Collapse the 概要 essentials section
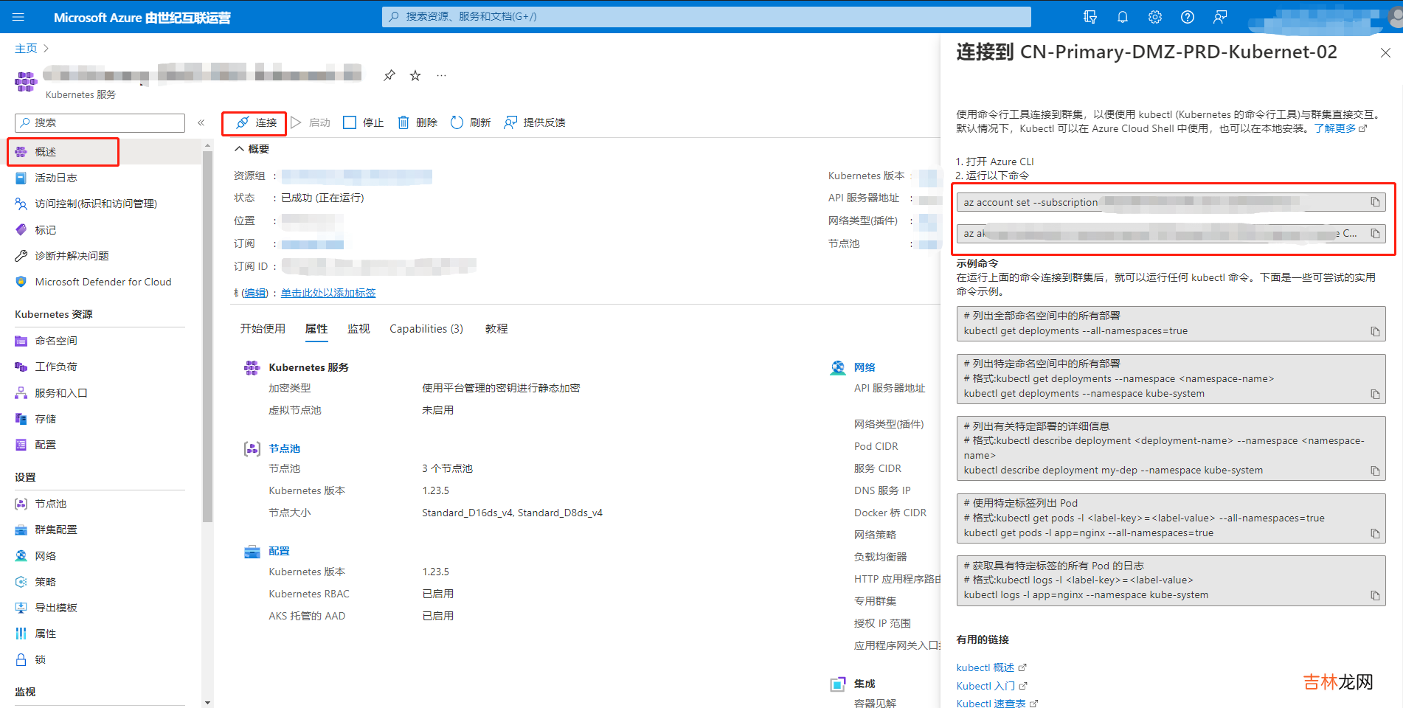The height and width of the screenshot is (708, 1403). 239,149
